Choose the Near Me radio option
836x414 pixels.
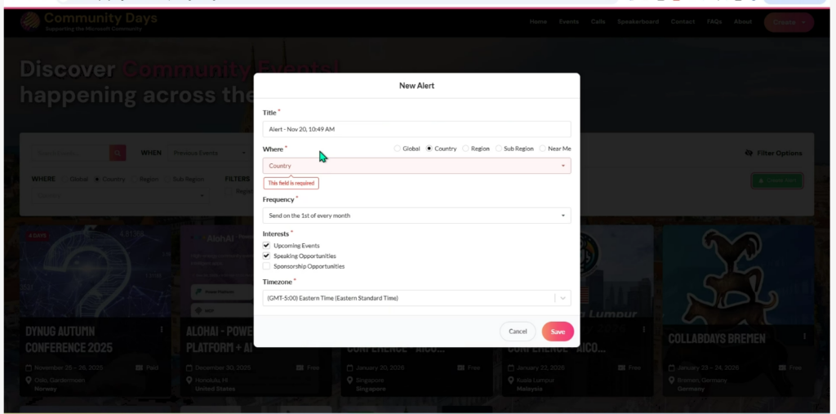click(x=543, y=149)
